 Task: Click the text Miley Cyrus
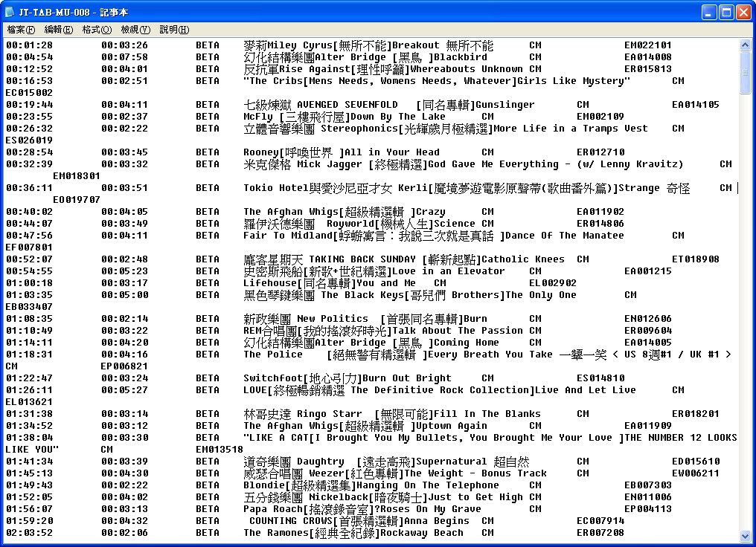(x=300, y=45)
